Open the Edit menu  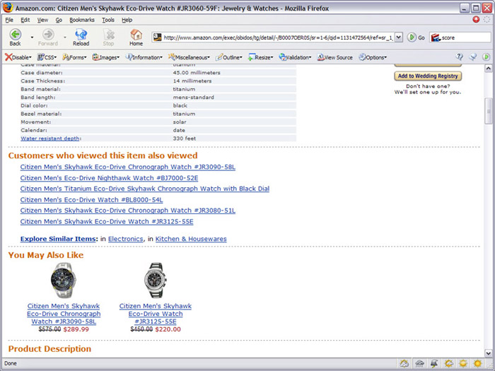[25, 20]
